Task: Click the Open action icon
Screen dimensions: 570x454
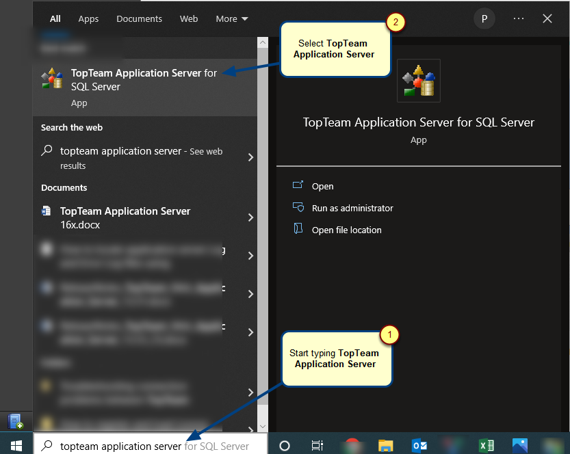Action: (298, 185)
